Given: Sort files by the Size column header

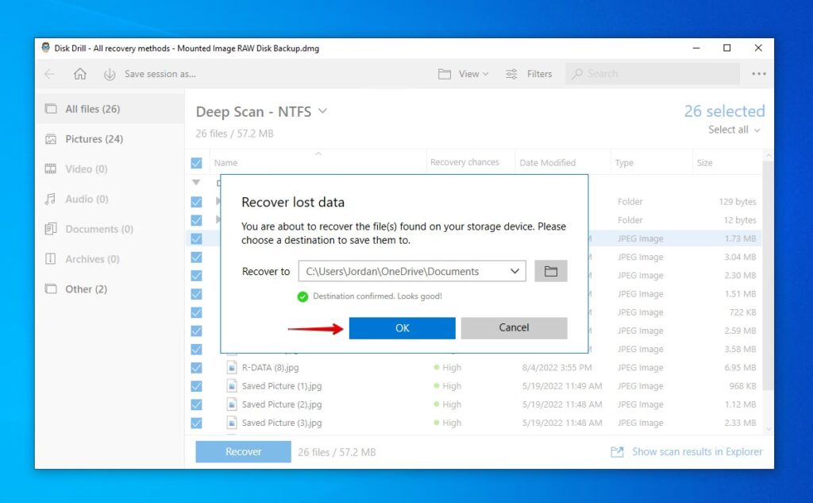Looking at the screenshot, I should [x=703, y=162].
